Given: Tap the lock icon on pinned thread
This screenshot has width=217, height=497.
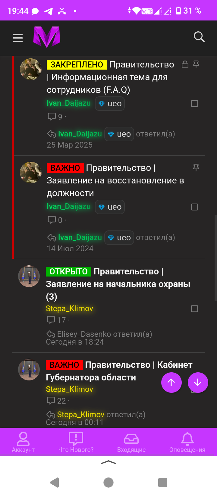Looking at the screenshot, I should tap(185, 64).
